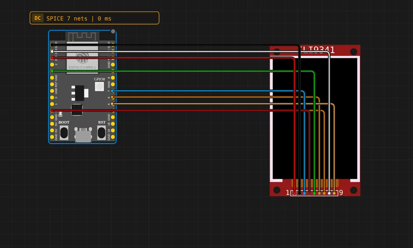Image resolution: width=413 pixels, height=248 pixels.
Task: Click the DC badge in the SPICE status box
Action: (x=38, y=18)
